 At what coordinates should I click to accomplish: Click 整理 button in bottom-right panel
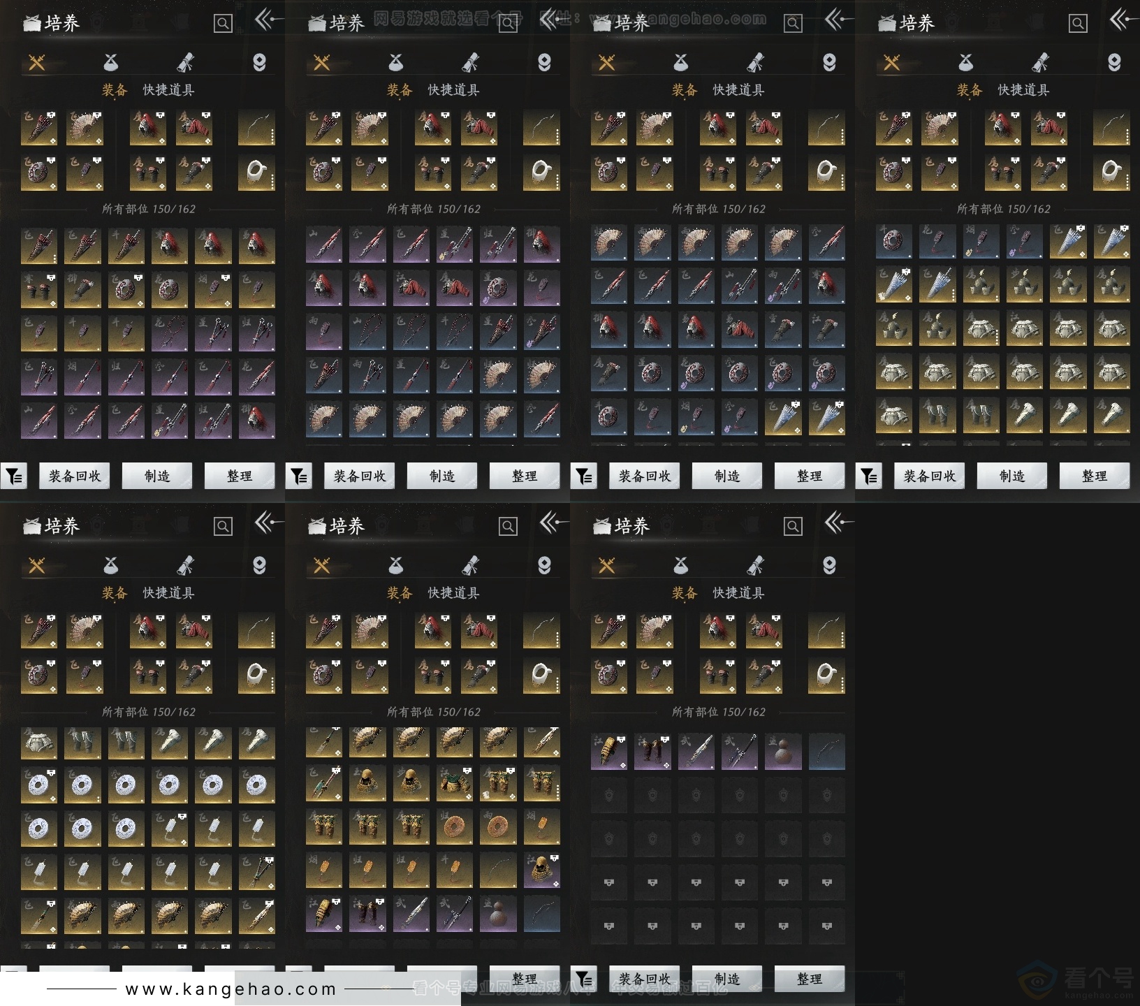tap(810, 979)
